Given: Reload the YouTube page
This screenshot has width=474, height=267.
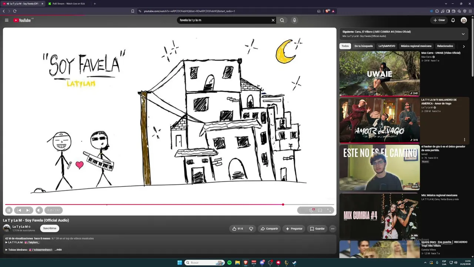Looking at the screenshot, I should (15, 11).
